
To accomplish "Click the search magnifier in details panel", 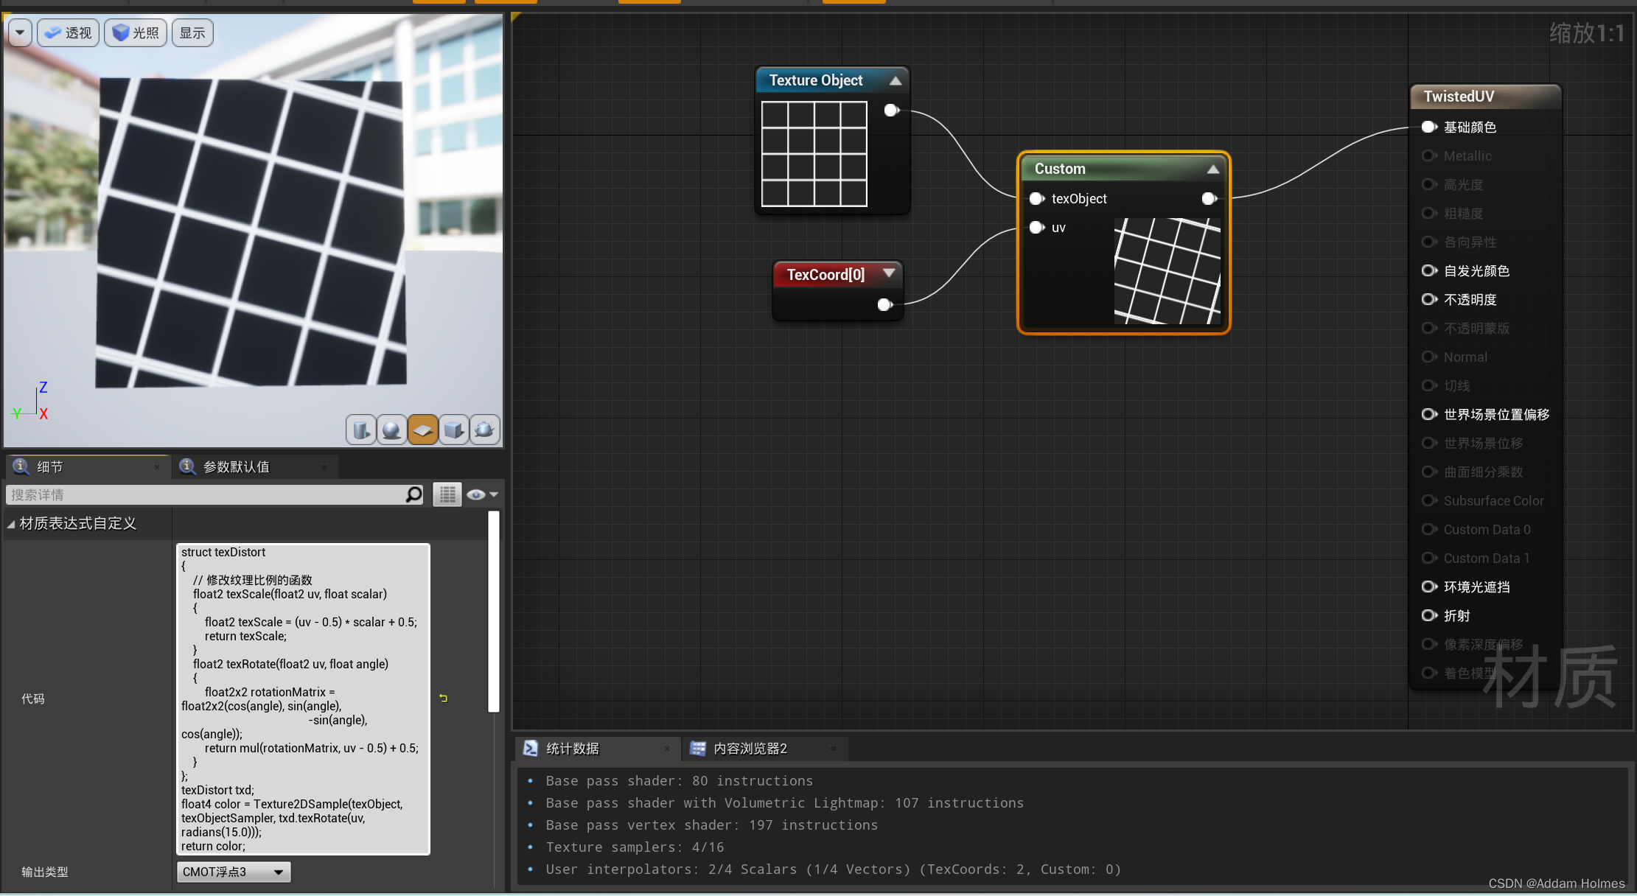I will [x=414, y=494].
